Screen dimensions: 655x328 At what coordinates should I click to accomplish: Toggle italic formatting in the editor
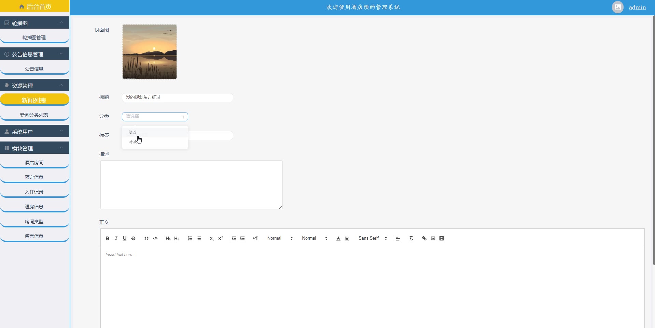click(116, 238)
